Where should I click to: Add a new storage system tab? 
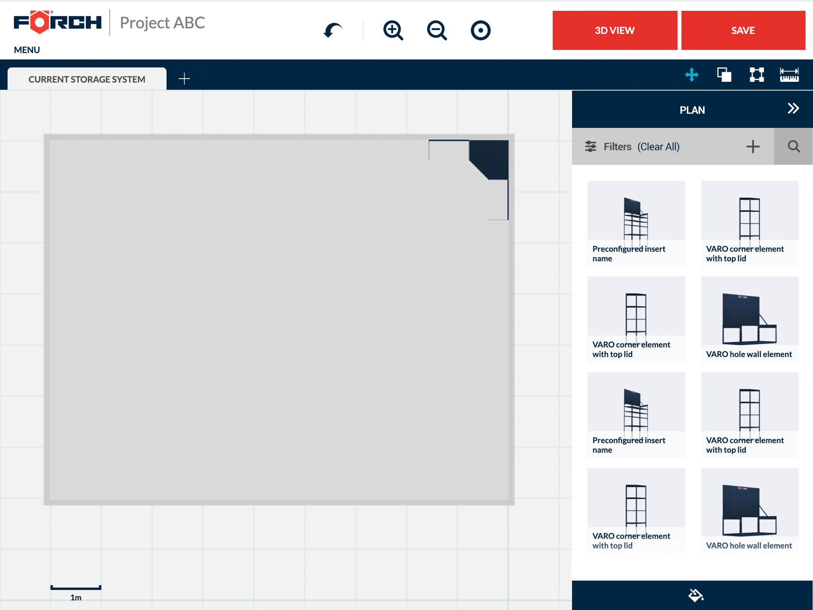pos(184,79)
